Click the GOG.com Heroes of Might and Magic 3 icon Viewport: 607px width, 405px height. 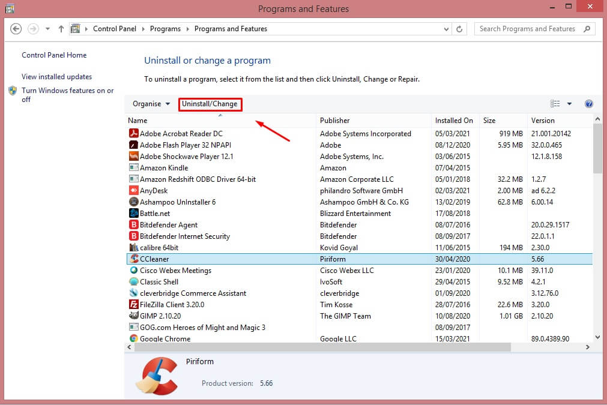[x=133, y=327]
